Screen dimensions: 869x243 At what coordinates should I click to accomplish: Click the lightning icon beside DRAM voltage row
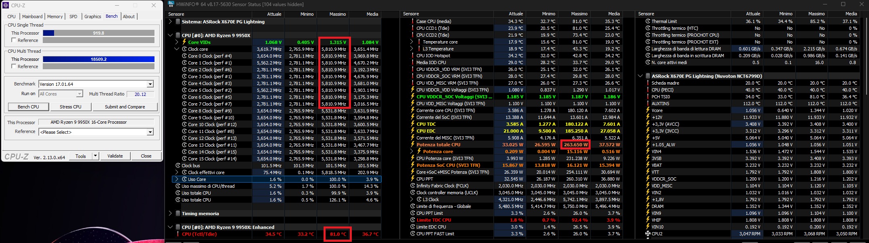[x=648, y=206]
